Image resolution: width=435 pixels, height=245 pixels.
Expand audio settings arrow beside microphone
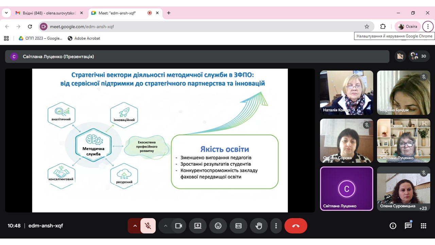(x=135, y=226)
